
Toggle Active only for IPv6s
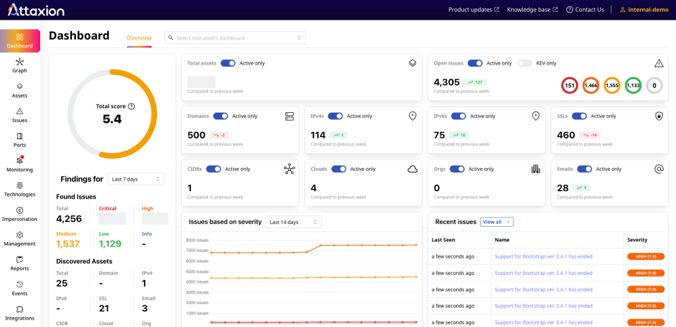tap(459, 116)
